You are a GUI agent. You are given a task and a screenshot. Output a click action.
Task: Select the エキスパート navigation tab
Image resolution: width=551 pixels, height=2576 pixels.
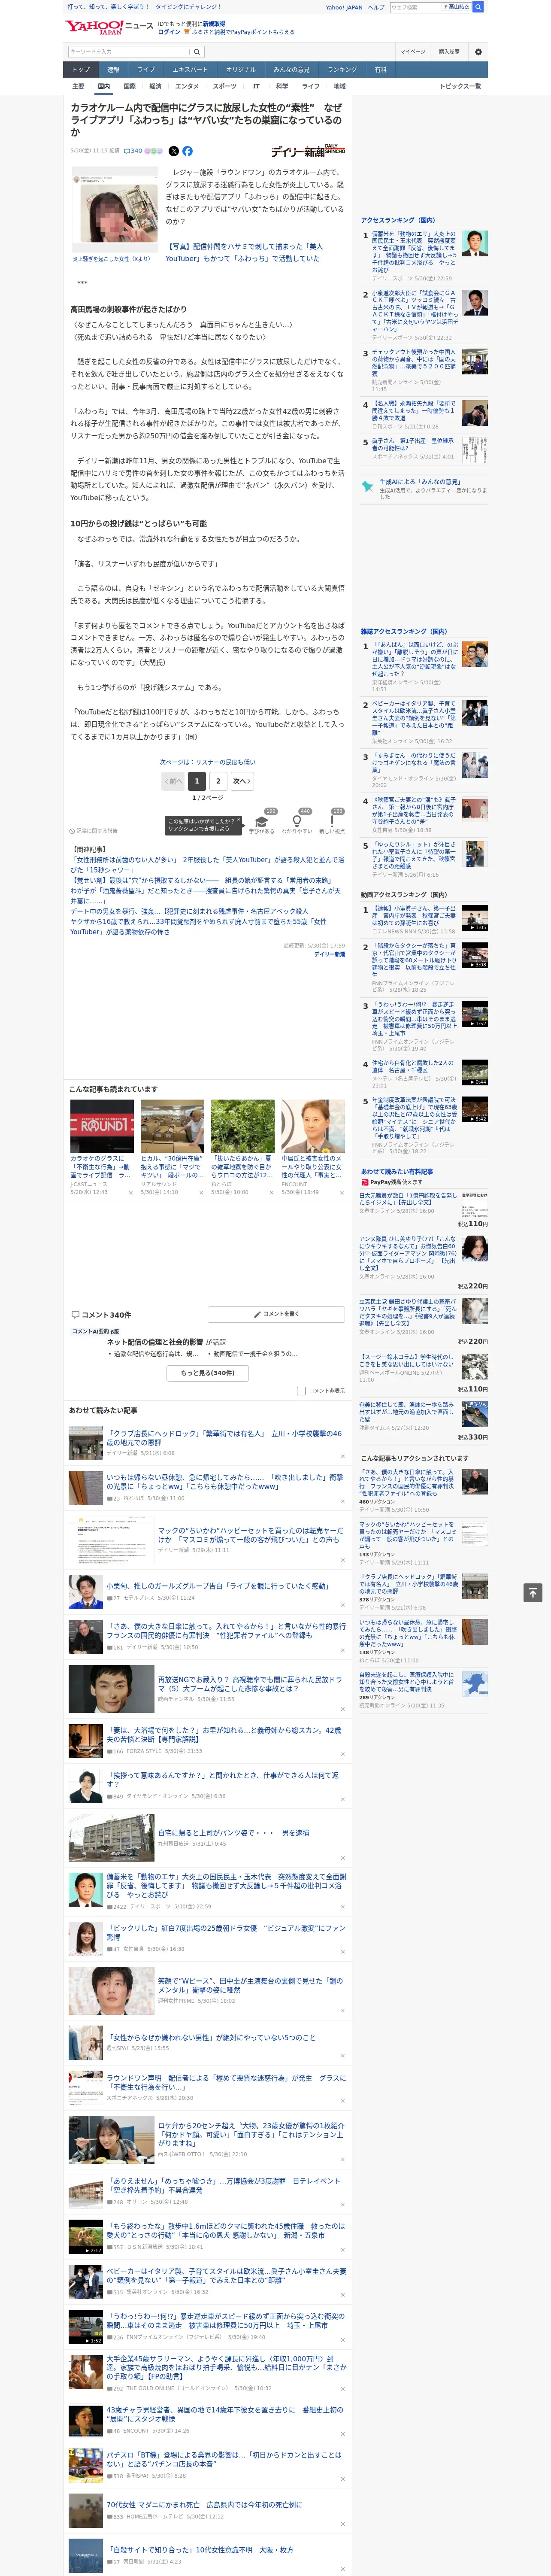pyautogui.click(x=190, y=70)
